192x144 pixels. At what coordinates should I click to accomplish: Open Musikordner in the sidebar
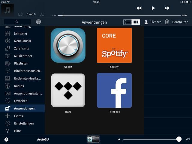pyautogui.click(x=22, y=56)
